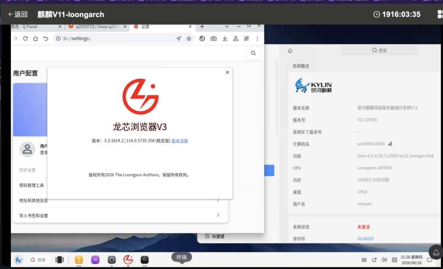The image size is (443, 269).
Task: Click the settings page search icon
Action: coord(253,53)
